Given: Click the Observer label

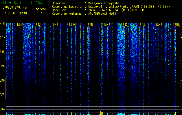Looking at the screenshot, I should 59,3.
